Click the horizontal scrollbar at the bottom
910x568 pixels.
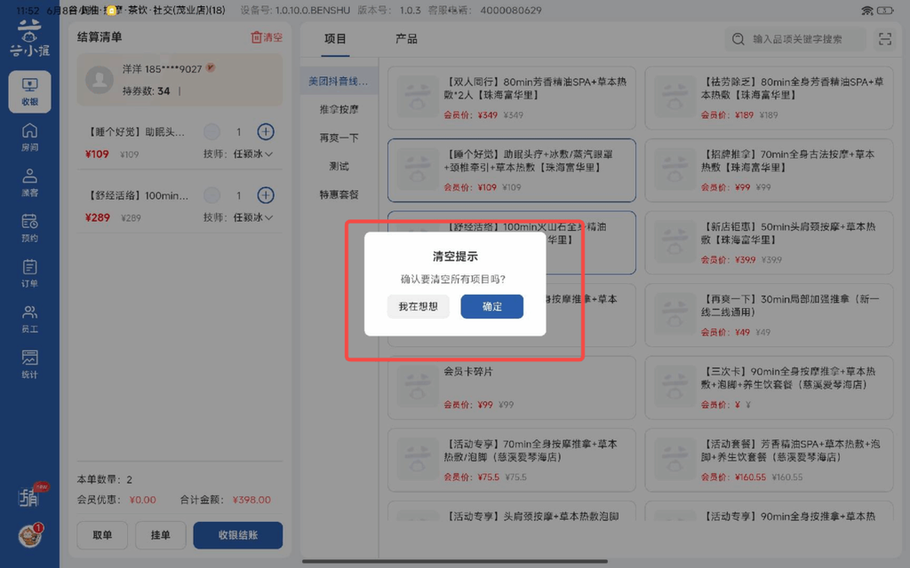[x=454, y=561]
